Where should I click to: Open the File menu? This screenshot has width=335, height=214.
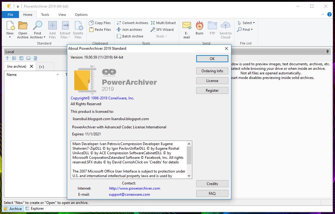pyautogui.click(x=10, y=15)
